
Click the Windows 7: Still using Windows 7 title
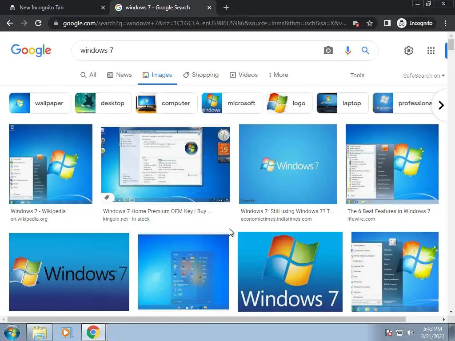pos(287,211)
